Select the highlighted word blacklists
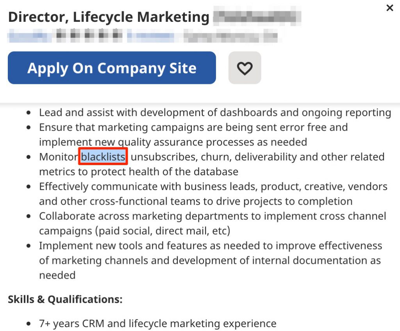This screenshot has width=400, height=331. coord(103,157)
